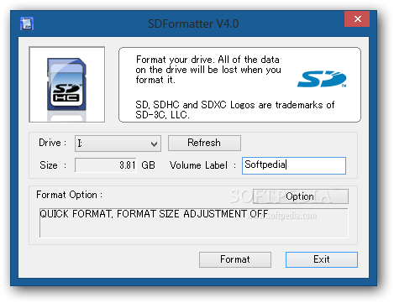Start formatting with the Format button
The width and height of the screenshot is (394, 303).
(x=235, y=259)
